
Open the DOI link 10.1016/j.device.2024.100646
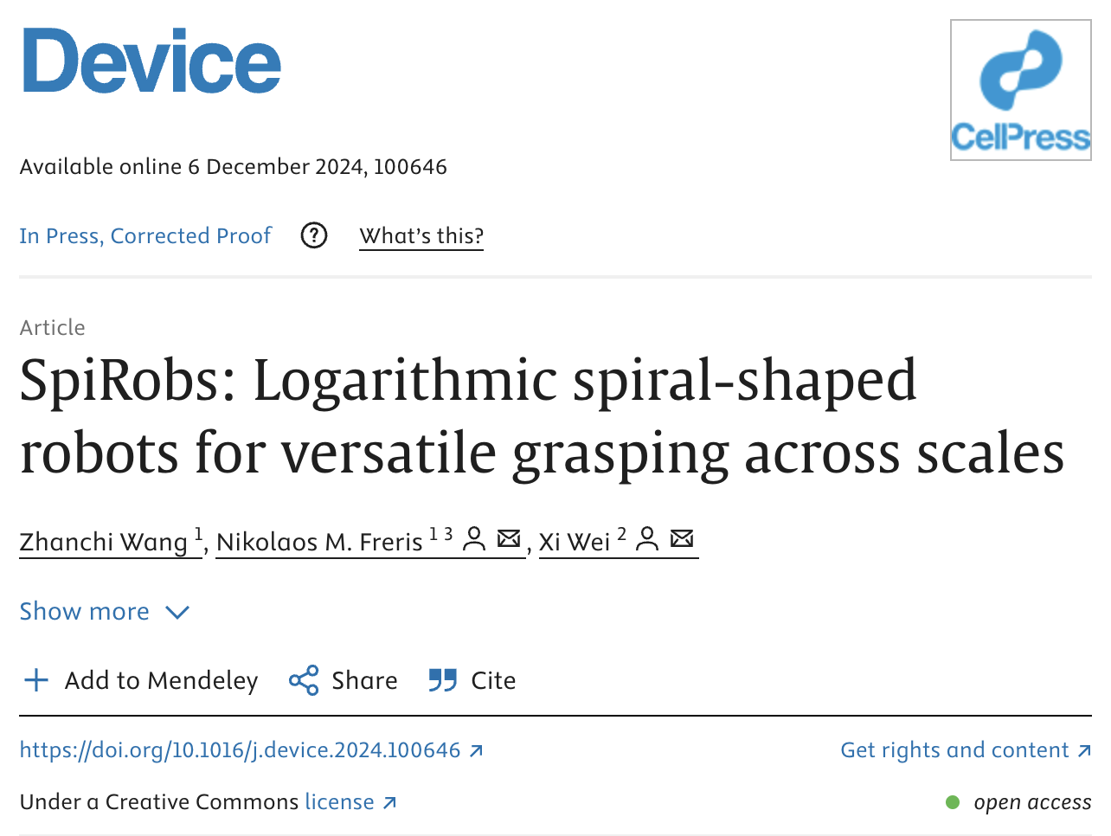click(x=240, y=750)
